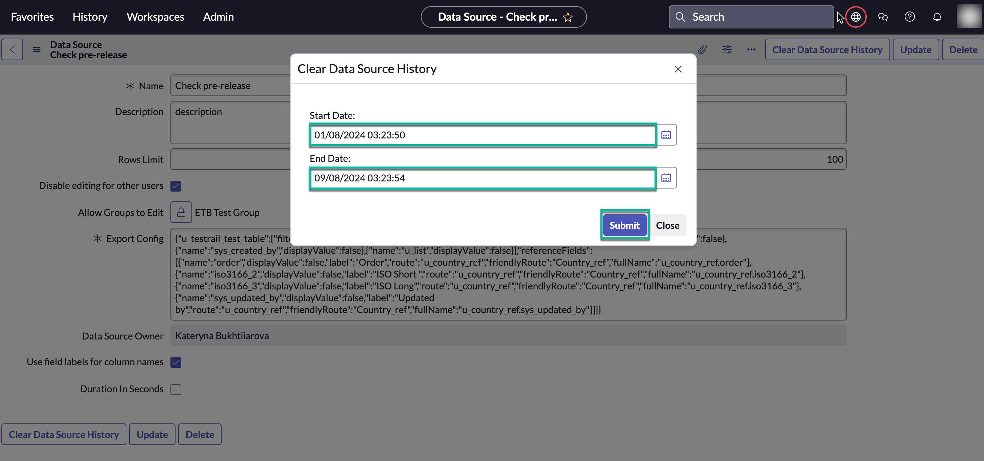Open the End Date calendar picker
This screenshot has height=461, width=984.
(666, 177)
